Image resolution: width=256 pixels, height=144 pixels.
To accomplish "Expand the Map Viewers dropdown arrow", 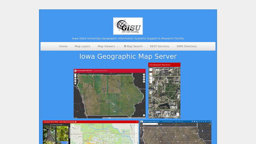I will click(x=118, y=47).
